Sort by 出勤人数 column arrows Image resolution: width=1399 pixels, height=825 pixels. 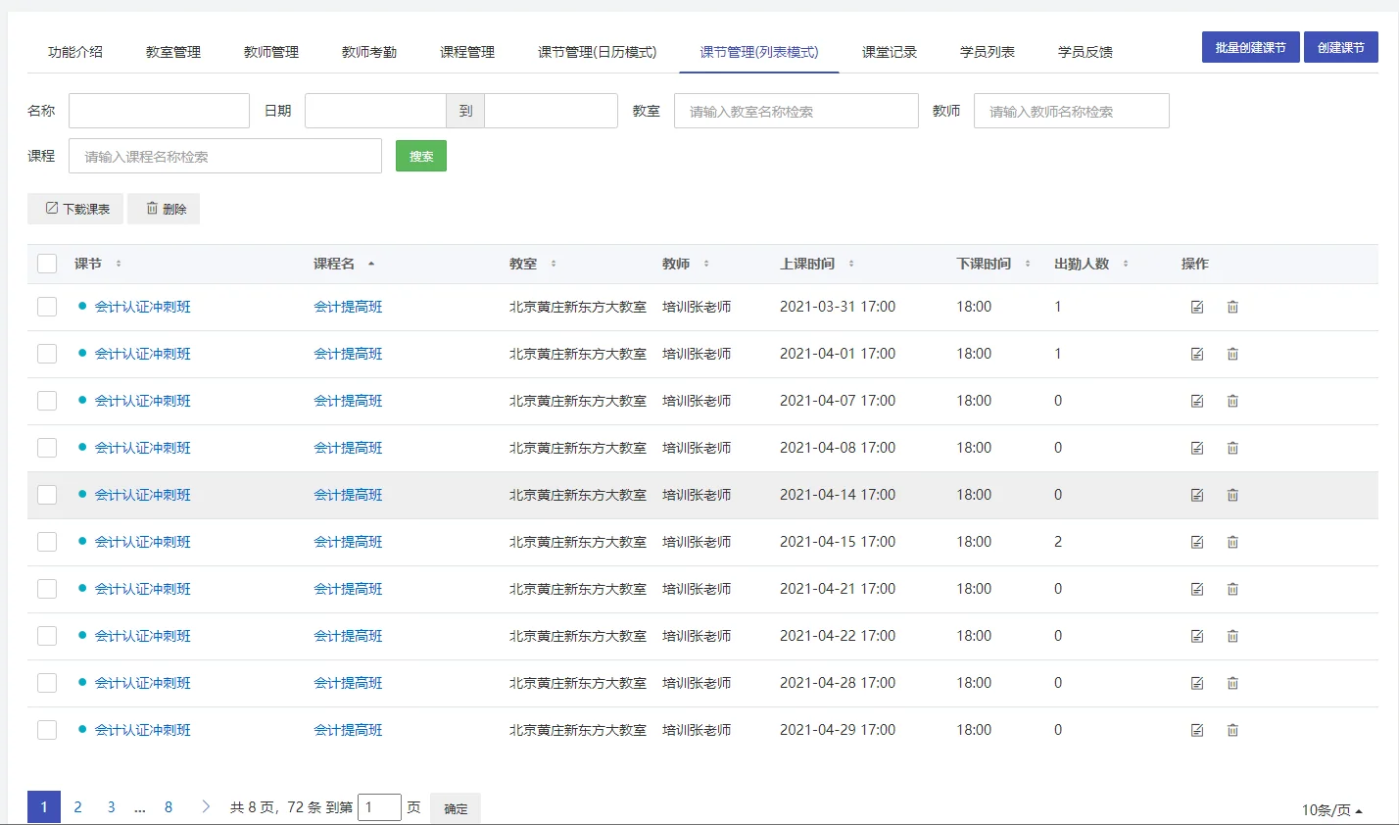pos(1126,264)
